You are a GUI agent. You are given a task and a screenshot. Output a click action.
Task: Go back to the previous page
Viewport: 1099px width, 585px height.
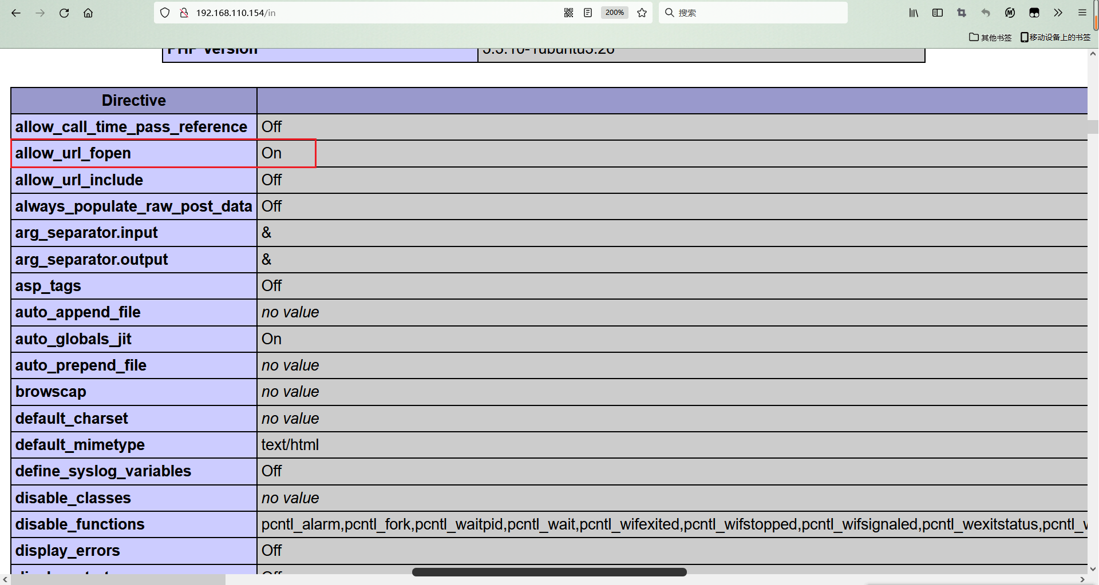click(x=16, y=13)
